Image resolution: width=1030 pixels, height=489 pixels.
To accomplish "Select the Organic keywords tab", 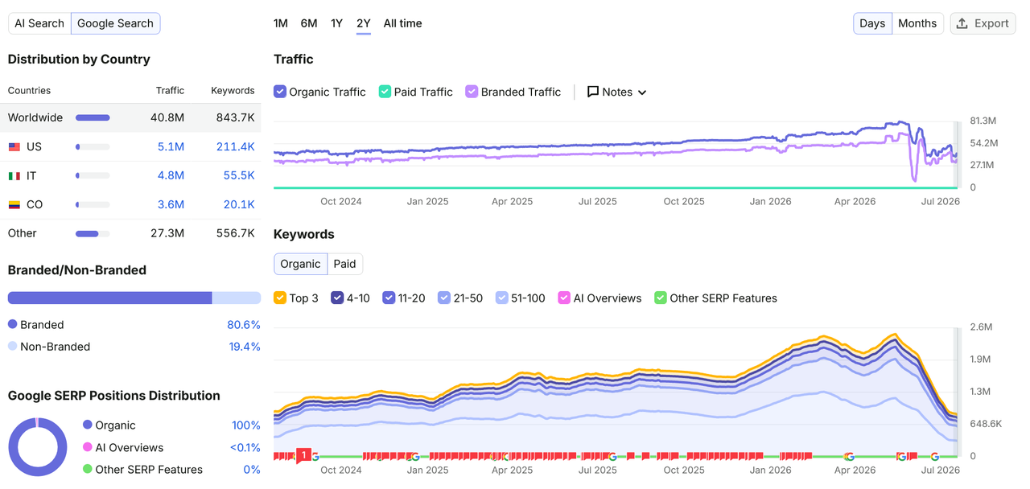I will [x=300, y=264].
